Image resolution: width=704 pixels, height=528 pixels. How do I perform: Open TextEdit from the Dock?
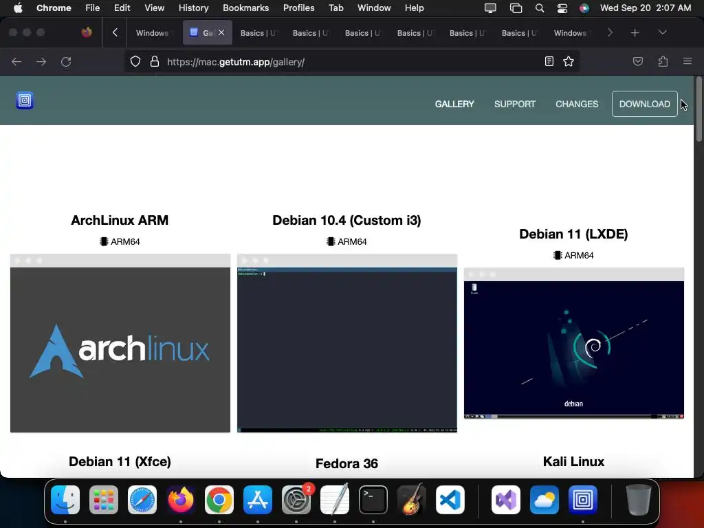tap(335, 499)
